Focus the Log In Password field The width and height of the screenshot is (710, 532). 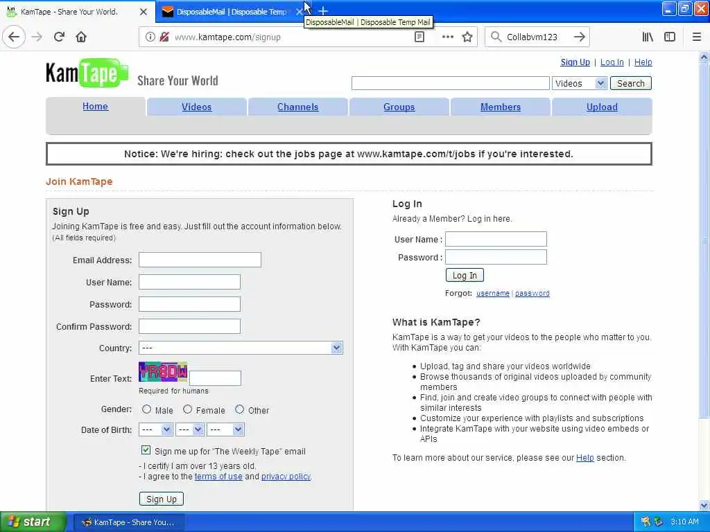496,257
